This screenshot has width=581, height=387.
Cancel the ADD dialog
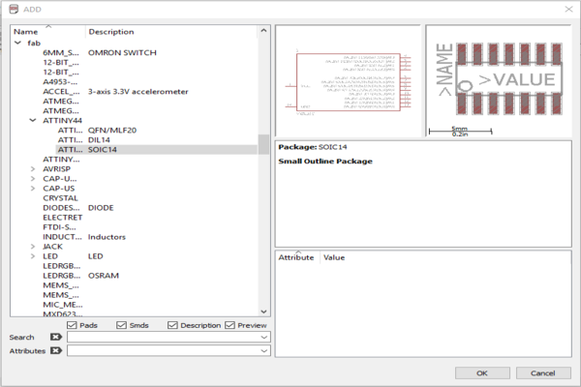tap(543, 372)
